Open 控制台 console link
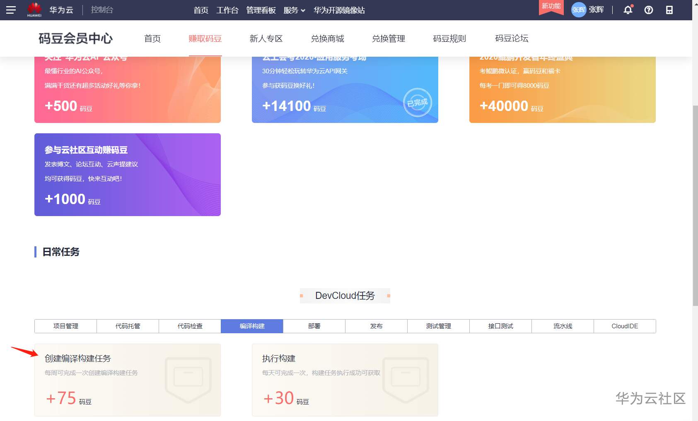 point(102,10)
